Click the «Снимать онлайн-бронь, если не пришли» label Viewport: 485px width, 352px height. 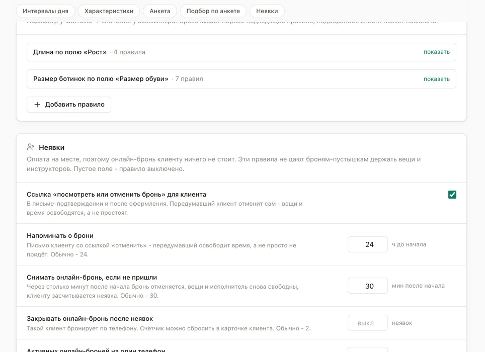pyautogui.click(x=92, y=277)
